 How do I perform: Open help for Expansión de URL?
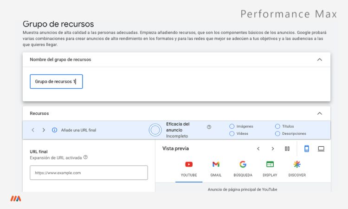tap(85, 157)
